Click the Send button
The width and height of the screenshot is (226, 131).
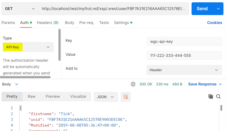[202, 9]
